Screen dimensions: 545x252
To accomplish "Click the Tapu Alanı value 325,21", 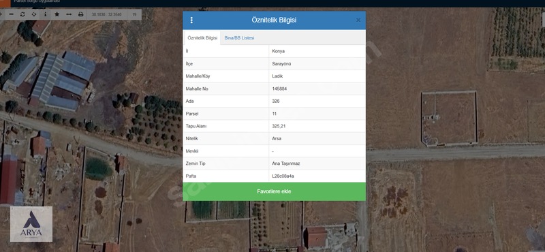I will (x=279, y=127).
